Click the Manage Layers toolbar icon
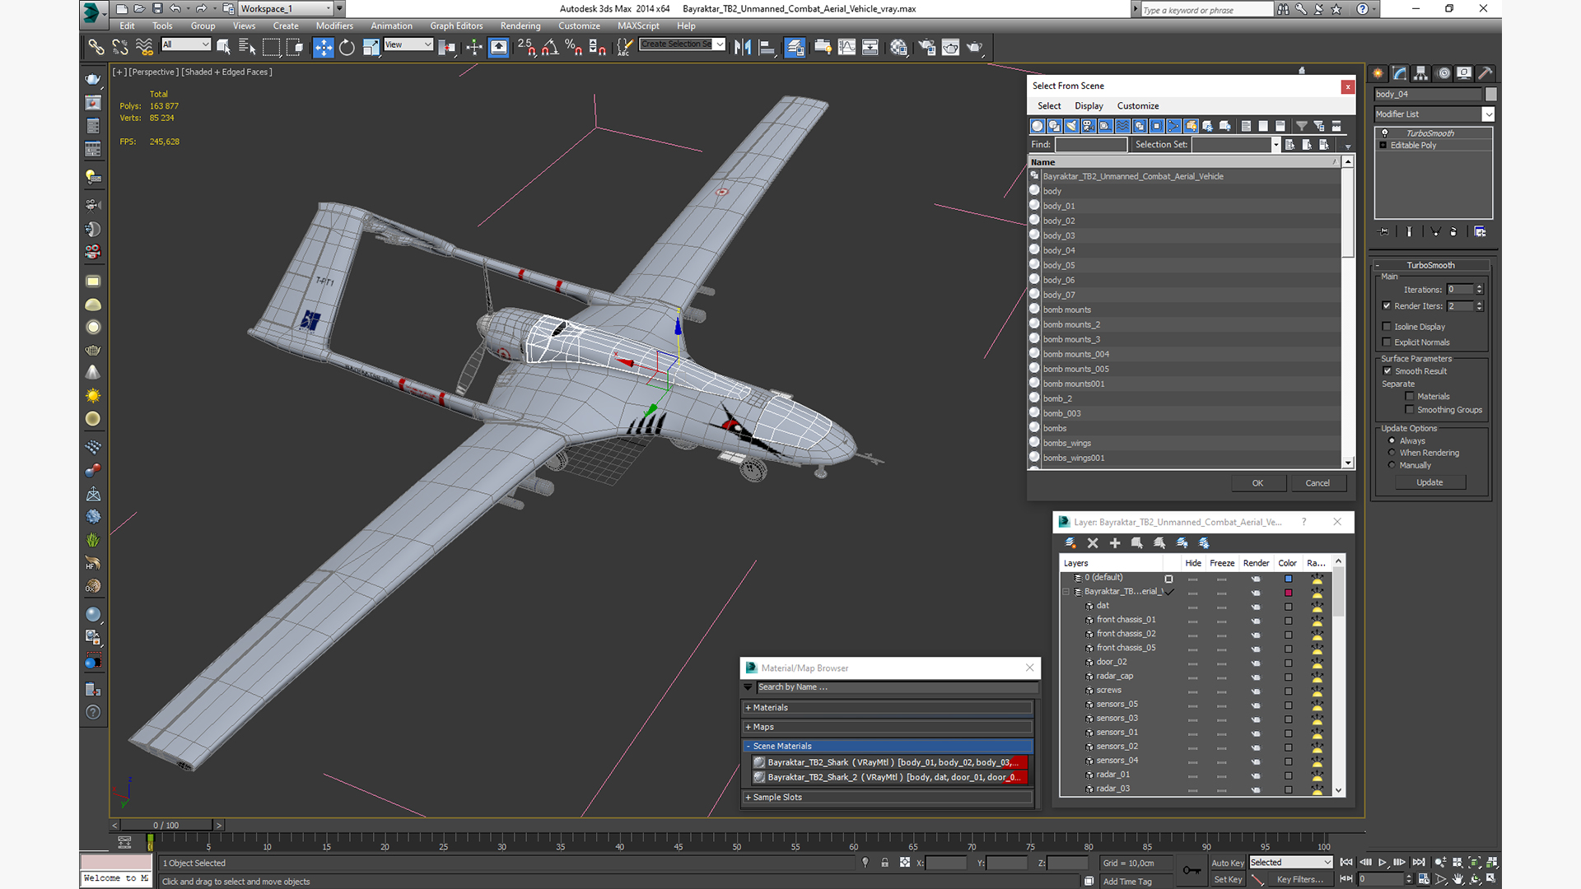Screen dimensions: 1581x889 coord(795,47)
